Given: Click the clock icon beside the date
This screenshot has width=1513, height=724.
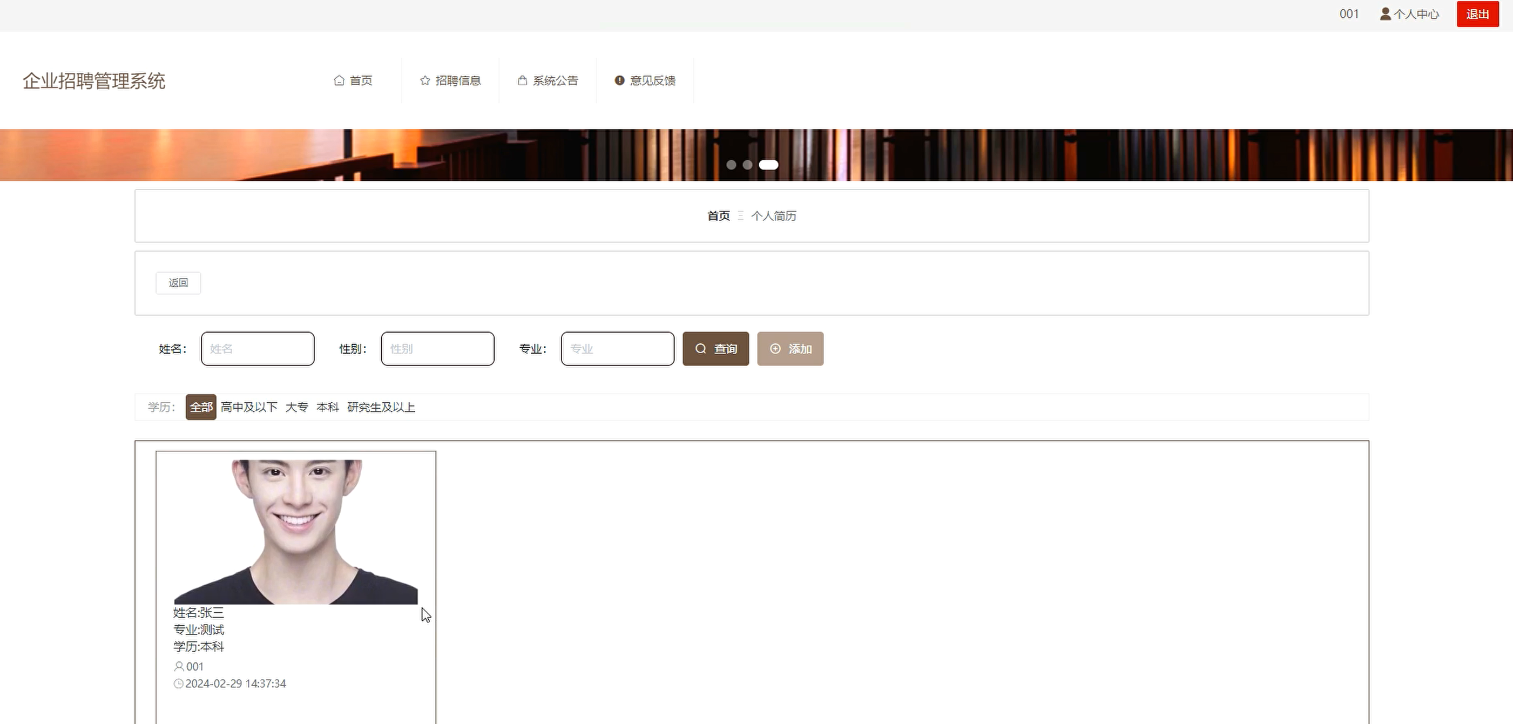Looking at the screenshot, I should coord(179,684).
